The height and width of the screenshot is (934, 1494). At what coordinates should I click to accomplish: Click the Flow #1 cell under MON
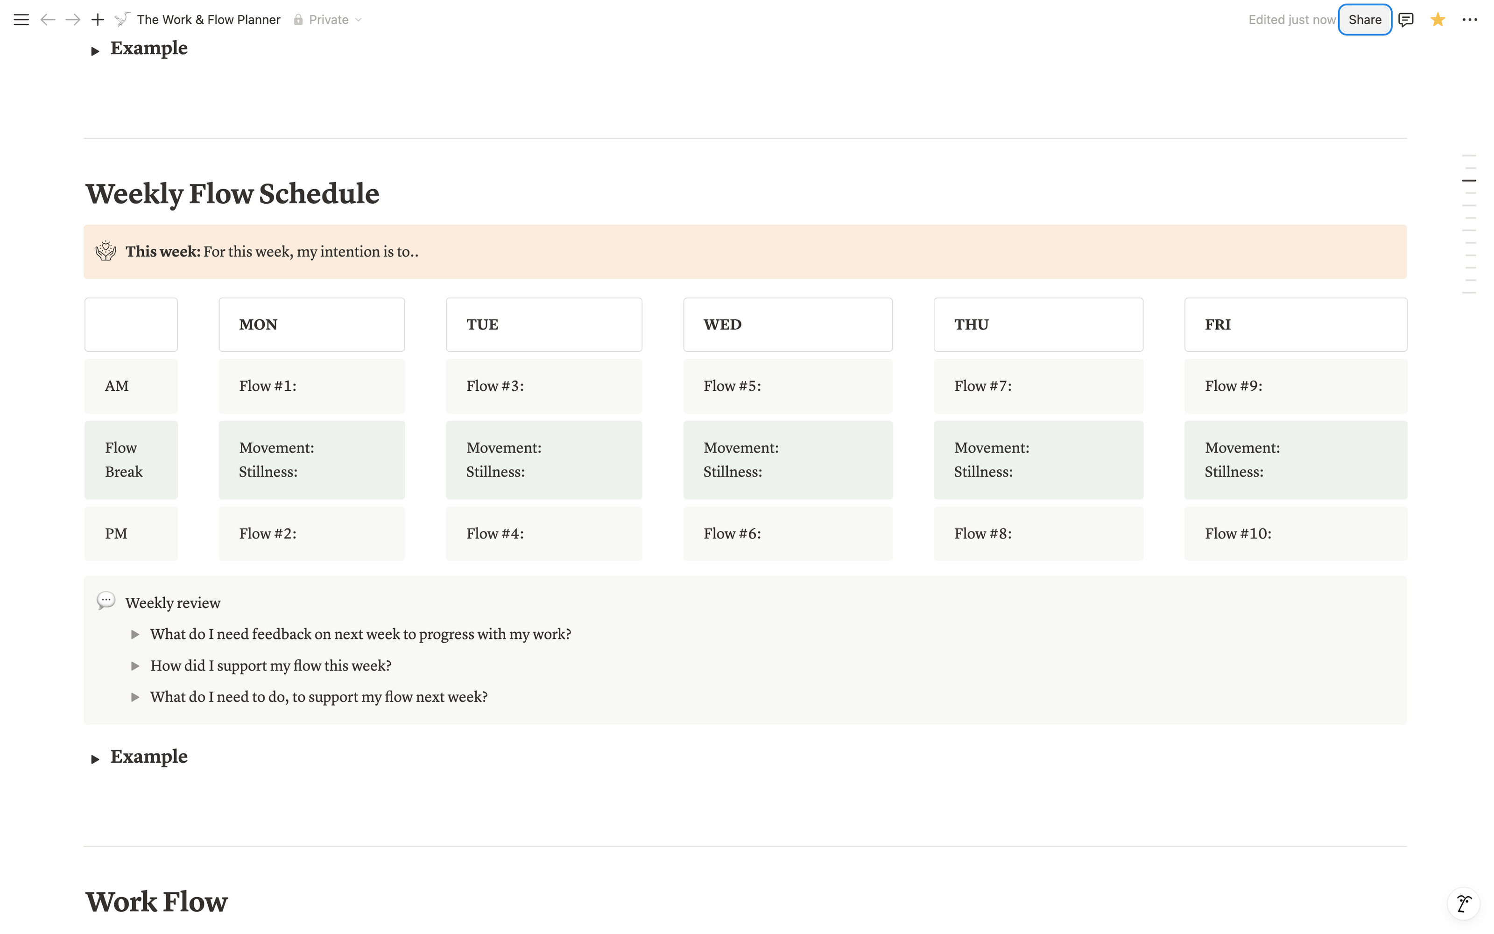[x=311, y=386]
